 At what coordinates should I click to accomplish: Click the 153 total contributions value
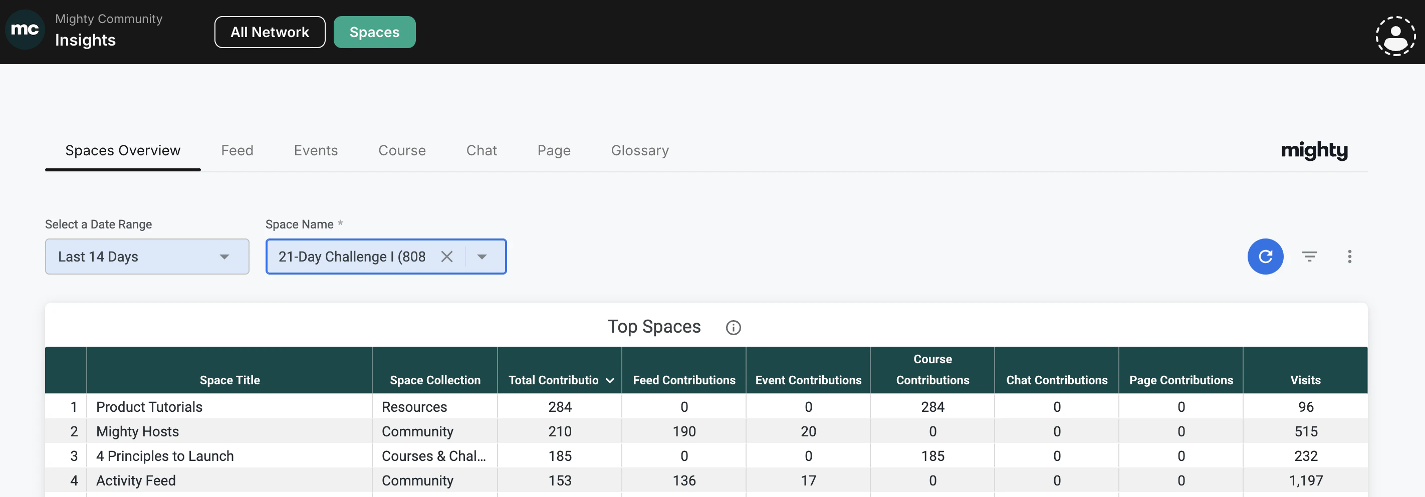[x=560, y=480]
